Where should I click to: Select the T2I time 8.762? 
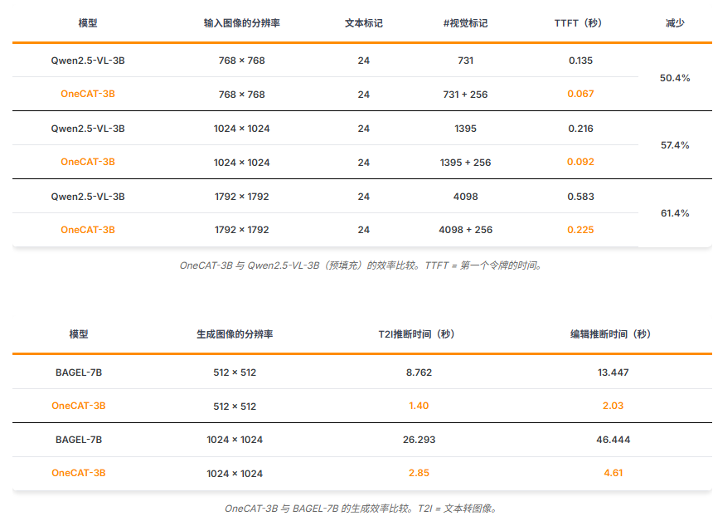click(x=419, y=372)
